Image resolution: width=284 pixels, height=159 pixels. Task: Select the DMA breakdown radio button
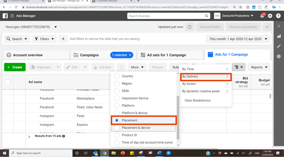pyautogui.click(x=117, y=91)
